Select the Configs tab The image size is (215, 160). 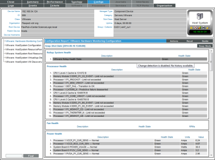[99, 2]
